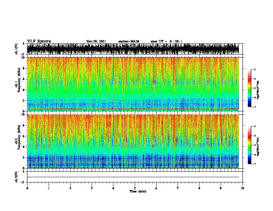Select the 'Nov.30, 2021' date label
This screenshot has width=273, height=211.
coord(96,41)
